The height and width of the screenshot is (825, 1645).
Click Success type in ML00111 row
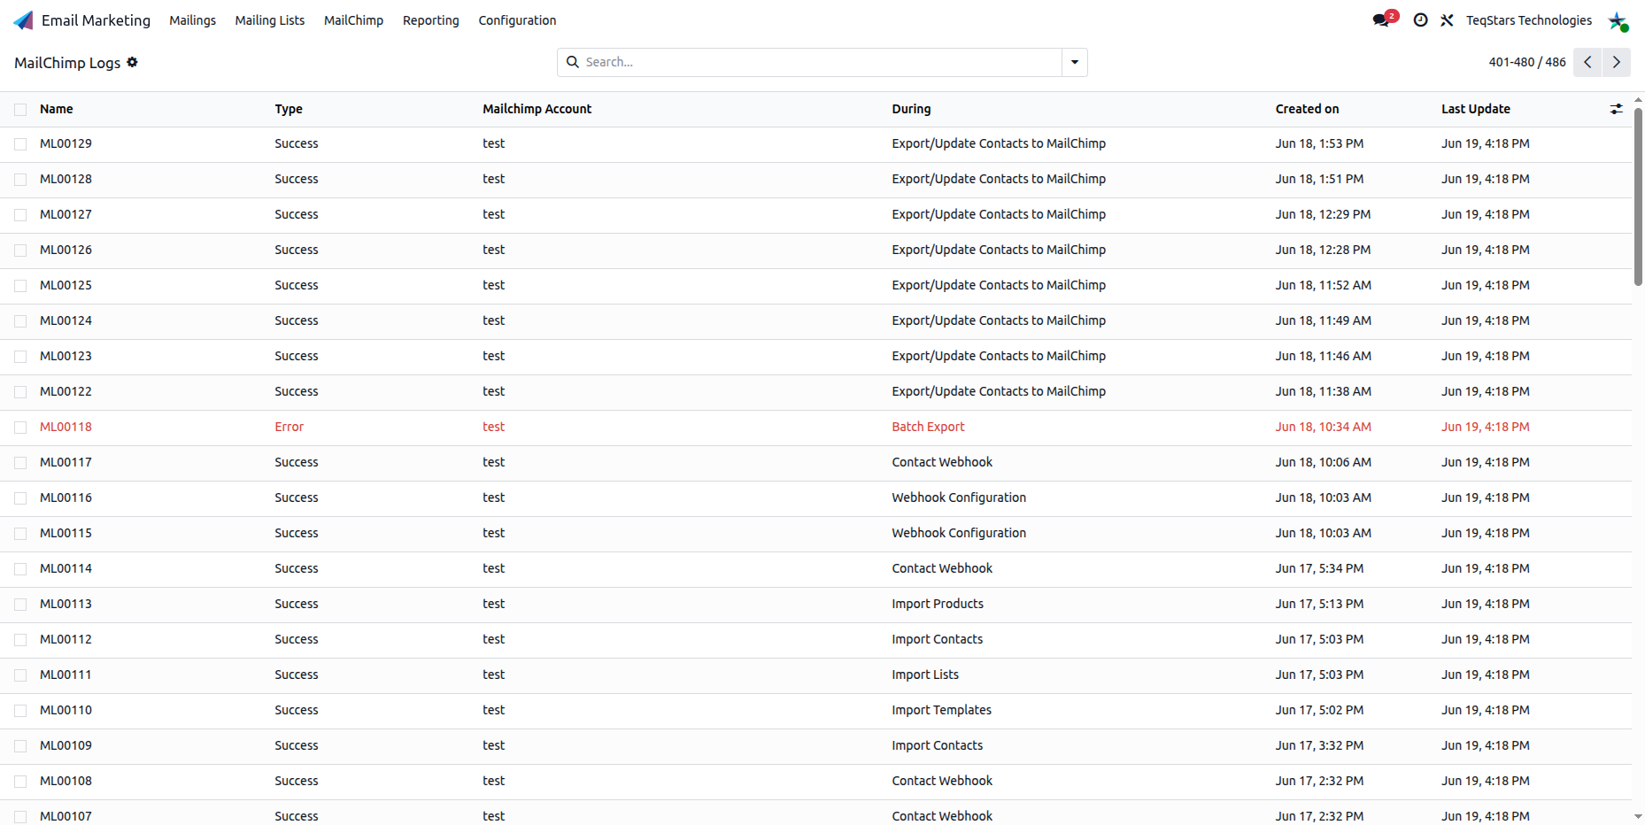click(x=297, y=675)
